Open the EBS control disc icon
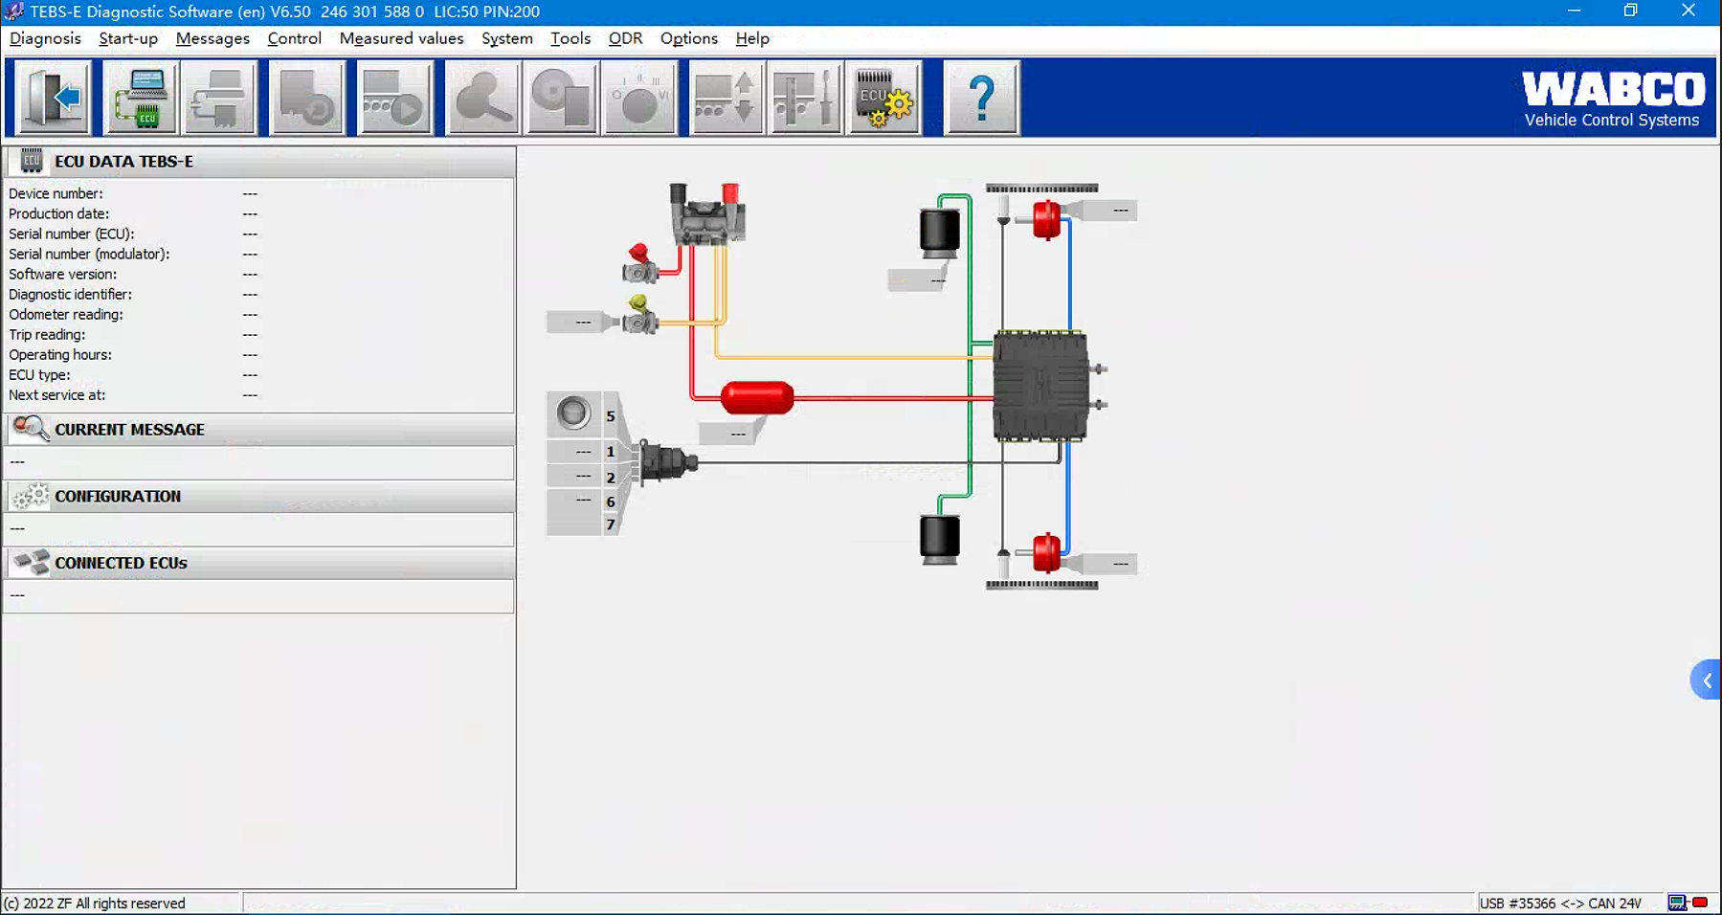Screen dimensions: 1722x915 tap(561, 97)
